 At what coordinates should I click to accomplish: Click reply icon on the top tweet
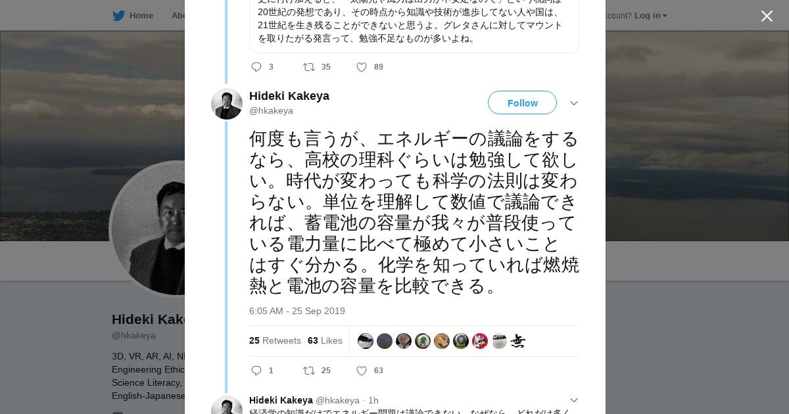pyautogui.click(x=256, y=67)
